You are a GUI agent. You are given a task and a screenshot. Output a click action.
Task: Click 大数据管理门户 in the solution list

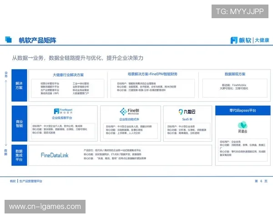[81, 93]
